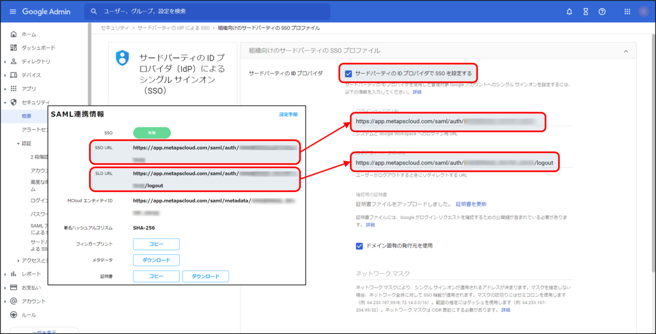Click ダウンロード button in the 証明書 row
The width and height of the screenshot is (656, 334).
(x=206, y=276)
